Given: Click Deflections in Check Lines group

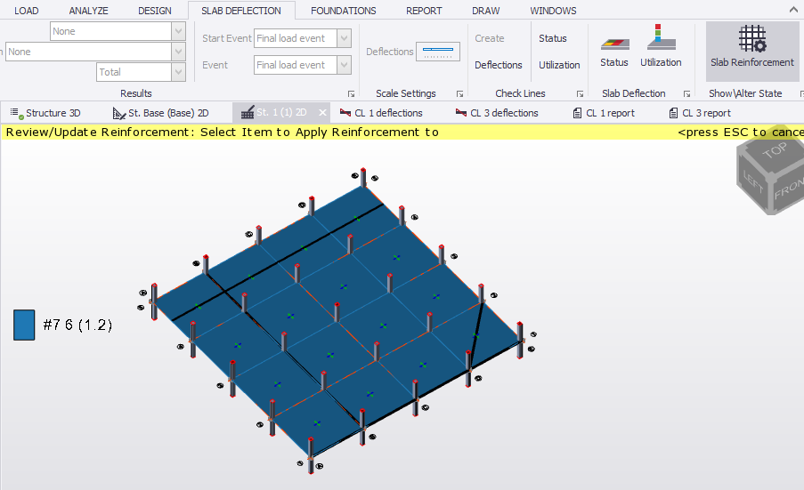Looking at the screenshot, I should (x=499, y=65).
